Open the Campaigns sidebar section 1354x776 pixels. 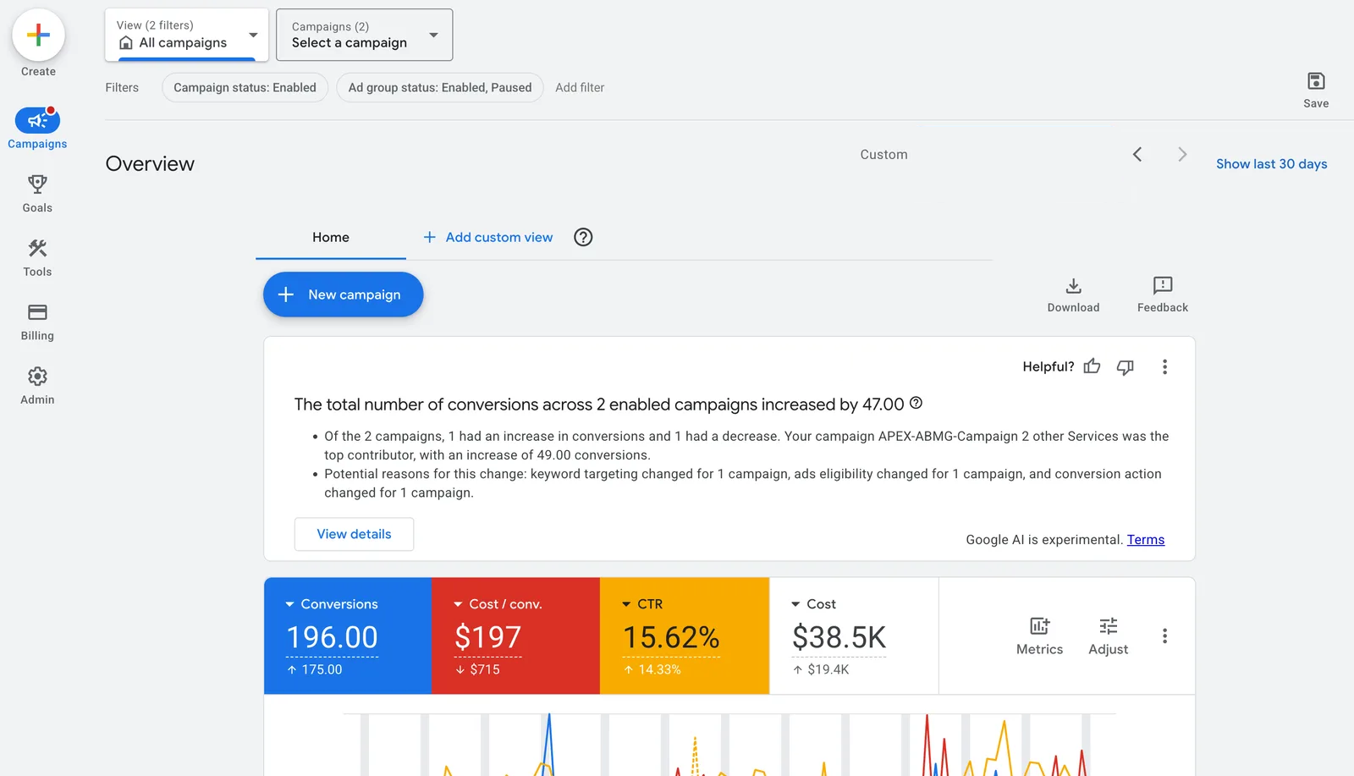click(x=37, y=129)
